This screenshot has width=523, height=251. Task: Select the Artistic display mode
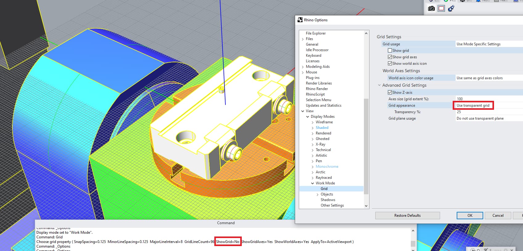321,155
